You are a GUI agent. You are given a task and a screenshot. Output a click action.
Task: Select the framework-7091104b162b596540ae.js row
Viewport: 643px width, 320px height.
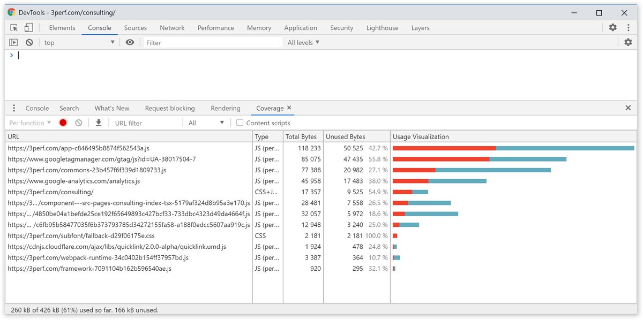tap(321, 269)
